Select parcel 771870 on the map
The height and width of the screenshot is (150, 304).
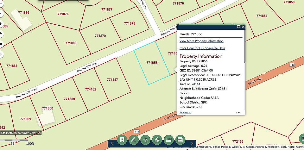coord(178,3)
